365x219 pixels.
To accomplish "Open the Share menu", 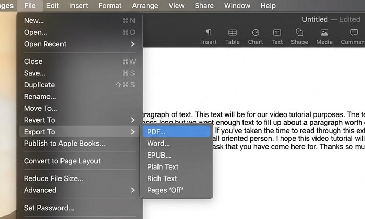I will (x=204, y=6).
